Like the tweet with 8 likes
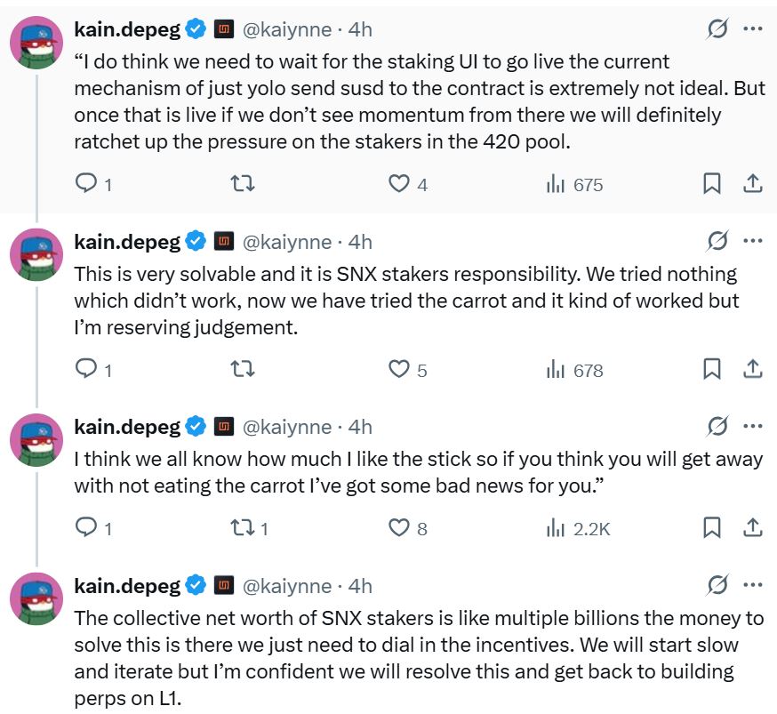777x714 pixels. [x=399, y=528]
